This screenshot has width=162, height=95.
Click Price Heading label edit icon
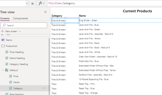(7, 52)
